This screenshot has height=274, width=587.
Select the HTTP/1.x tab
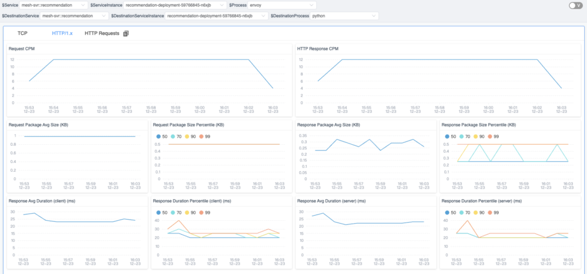(x=62, y=34)
